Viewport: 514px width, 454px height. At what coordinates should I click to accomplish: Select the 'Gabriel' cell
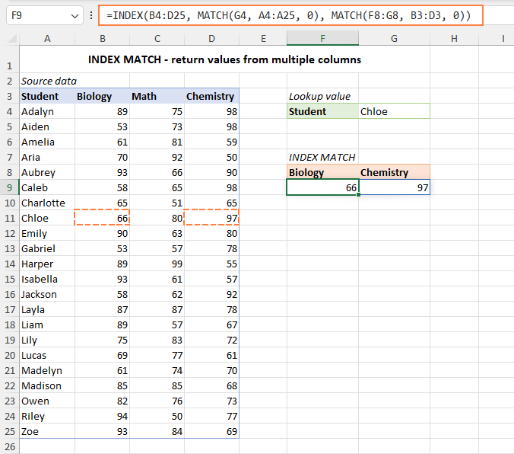47,248
